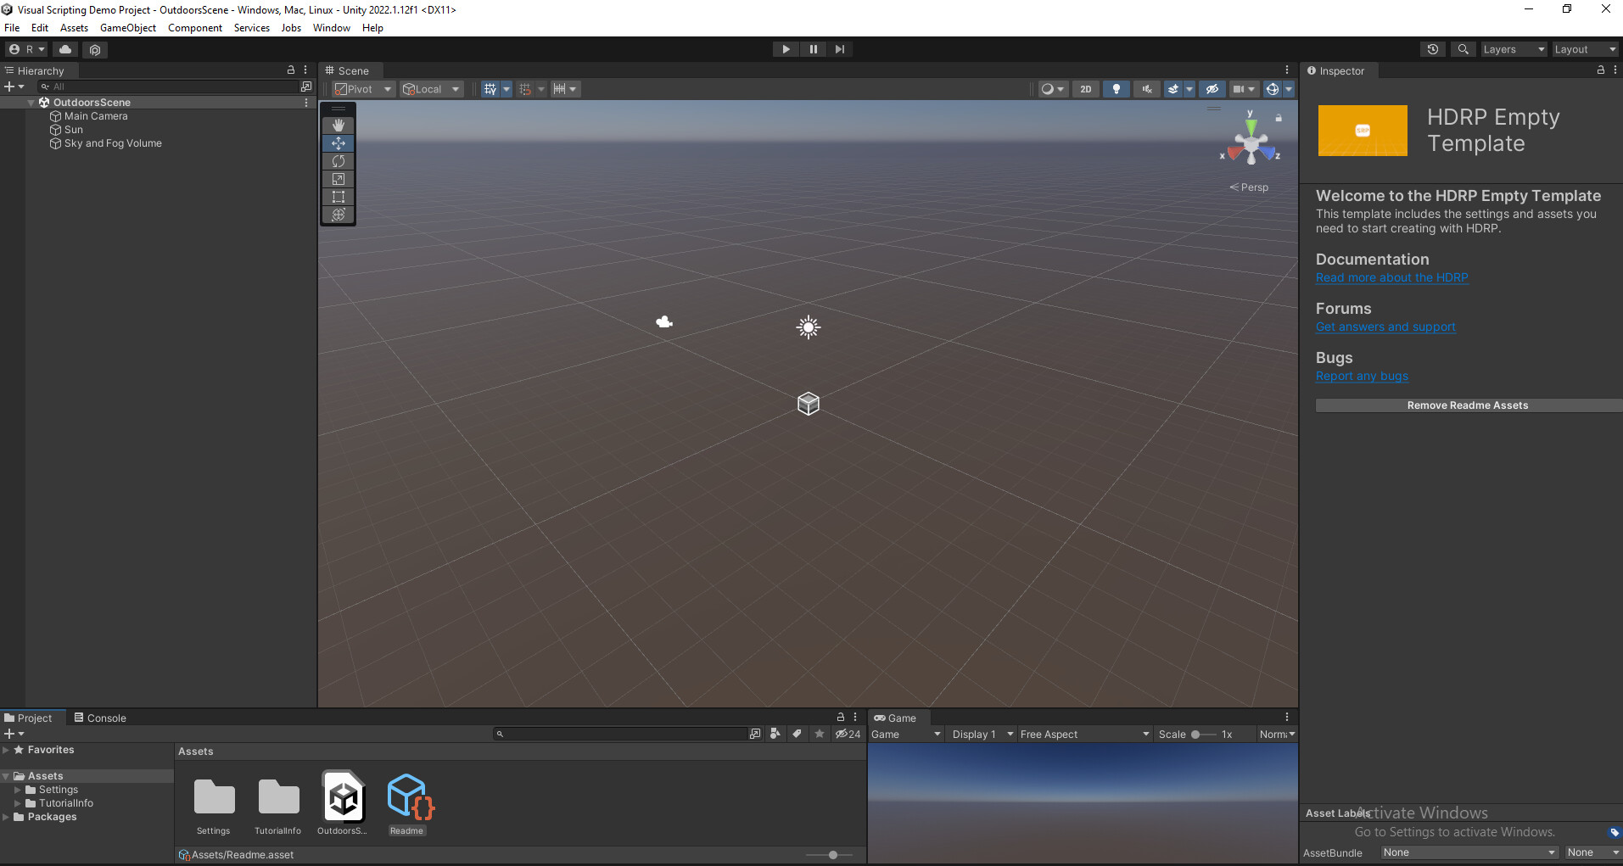Expand the TutorialInfo folder in Project tree

pyautogui.click(x=18, y=803)
